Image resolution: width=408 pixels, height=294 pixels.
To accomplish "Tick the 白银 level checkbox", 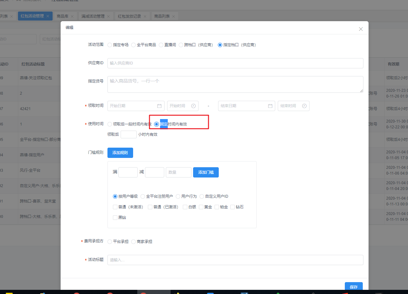I will pos(185,207).
